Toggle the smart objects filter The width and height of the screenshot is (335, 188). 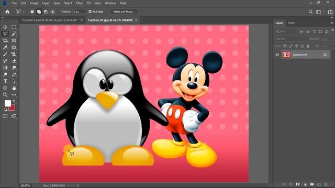(327, 31)
